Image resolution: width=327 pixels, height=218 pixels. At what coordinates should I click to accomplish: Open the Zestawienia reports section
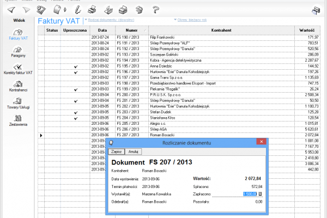[x=17, y=120]
